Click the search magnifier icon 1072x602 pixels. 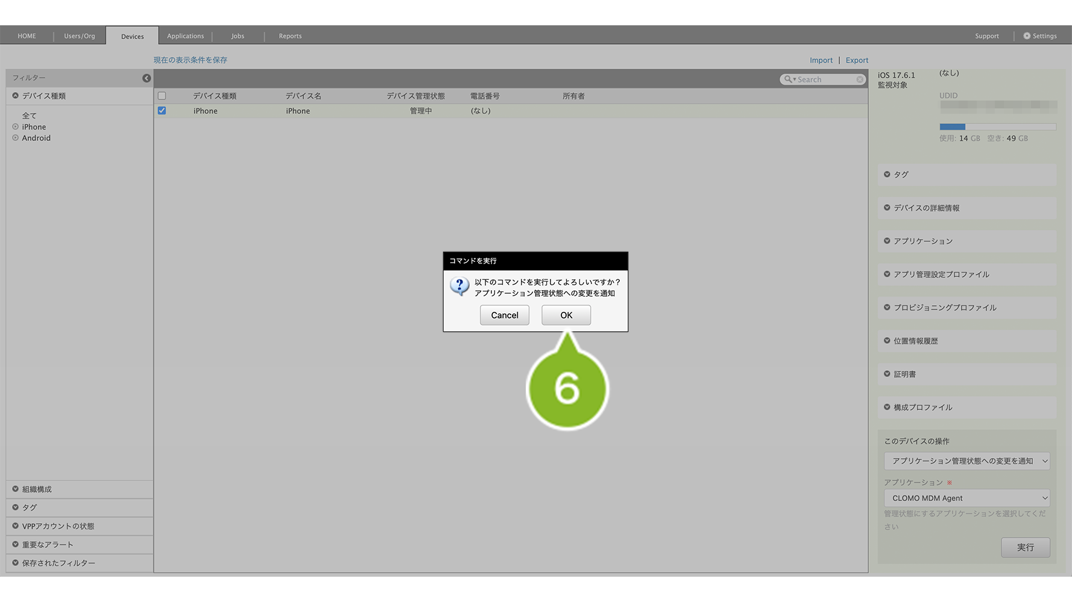(788, 79)
